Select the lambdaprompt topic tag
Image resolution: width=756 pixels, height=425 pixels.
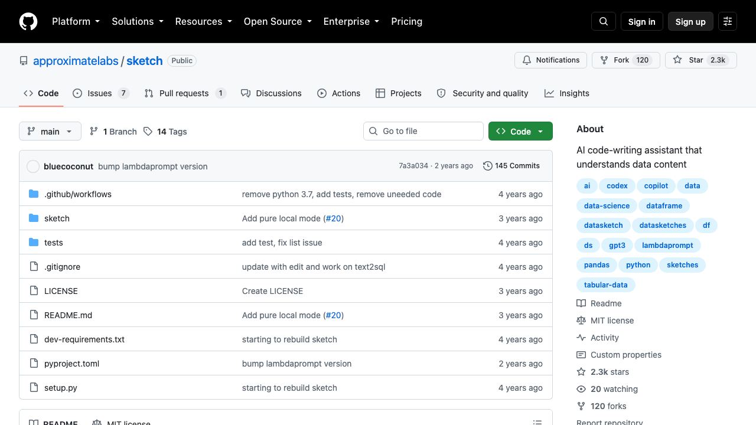point(667,246)
